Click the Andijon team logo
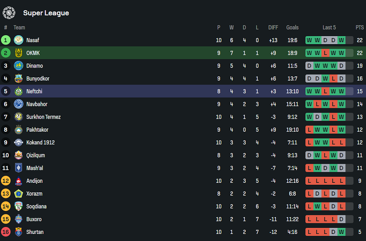The height and width of the screenshot is (241, 366). [x=18, y=181]
